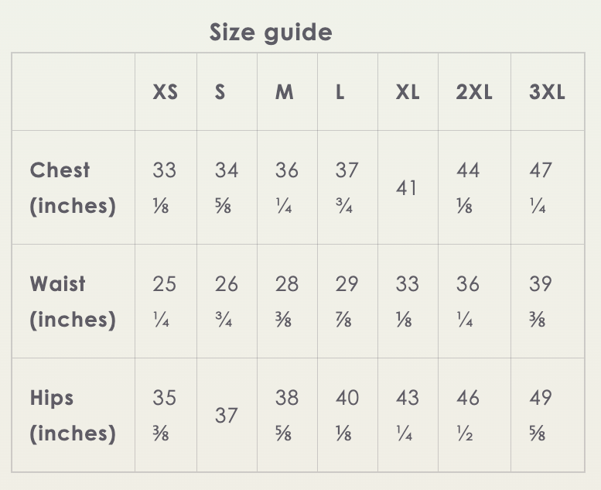Click the M waist measurement 28 ⅜
Viewport: 601px width, 490px height.
(x=286, y=302)
